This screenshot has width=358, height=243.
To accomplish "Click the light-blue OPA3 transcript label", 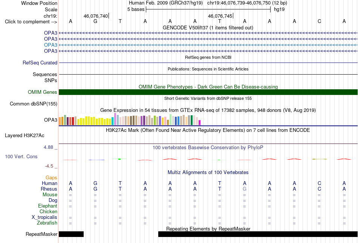I will tap(51, 45).
